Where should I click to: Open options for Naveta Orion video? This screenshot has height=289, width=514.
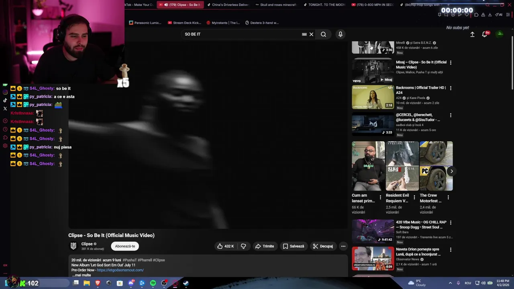(x=451, y=250)
